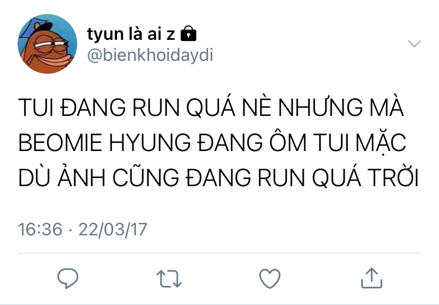Visit the @bienkhoidaydi handle
Image resolution: width=439 pixels, height=305 pixels.
click(x=150, y=55)
